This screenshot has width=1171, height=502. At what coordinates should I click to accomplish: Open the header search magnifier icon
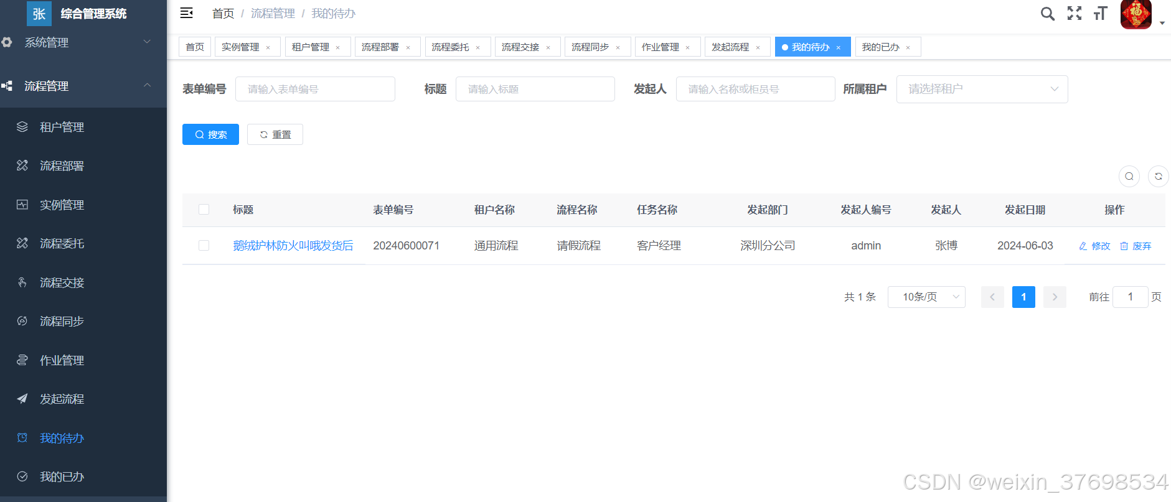[x=1048, y=14]
